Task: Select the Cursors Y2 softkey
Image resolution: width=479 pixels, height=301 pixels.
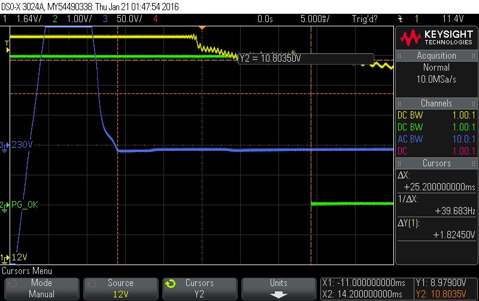Action: (199, 288)
